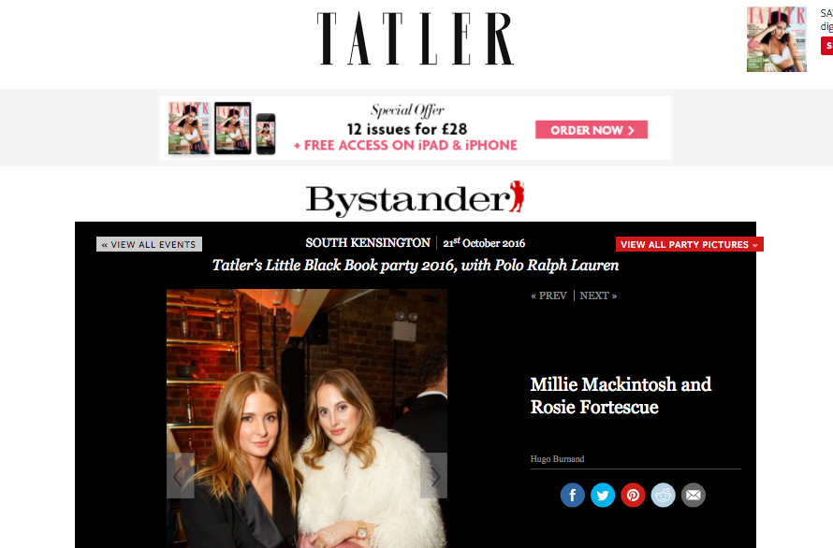Click the Order Now button
Image resolution: width=833 pixels, height=548 pixels.
click(592, 130)
